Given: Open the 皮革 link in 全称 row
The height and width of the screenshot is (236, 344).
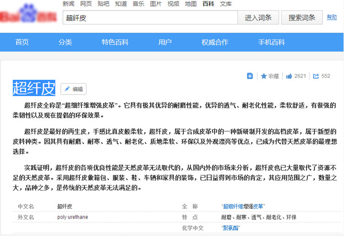Looking at the screenshot, I should pyautogui.click(x=258, y=206).
